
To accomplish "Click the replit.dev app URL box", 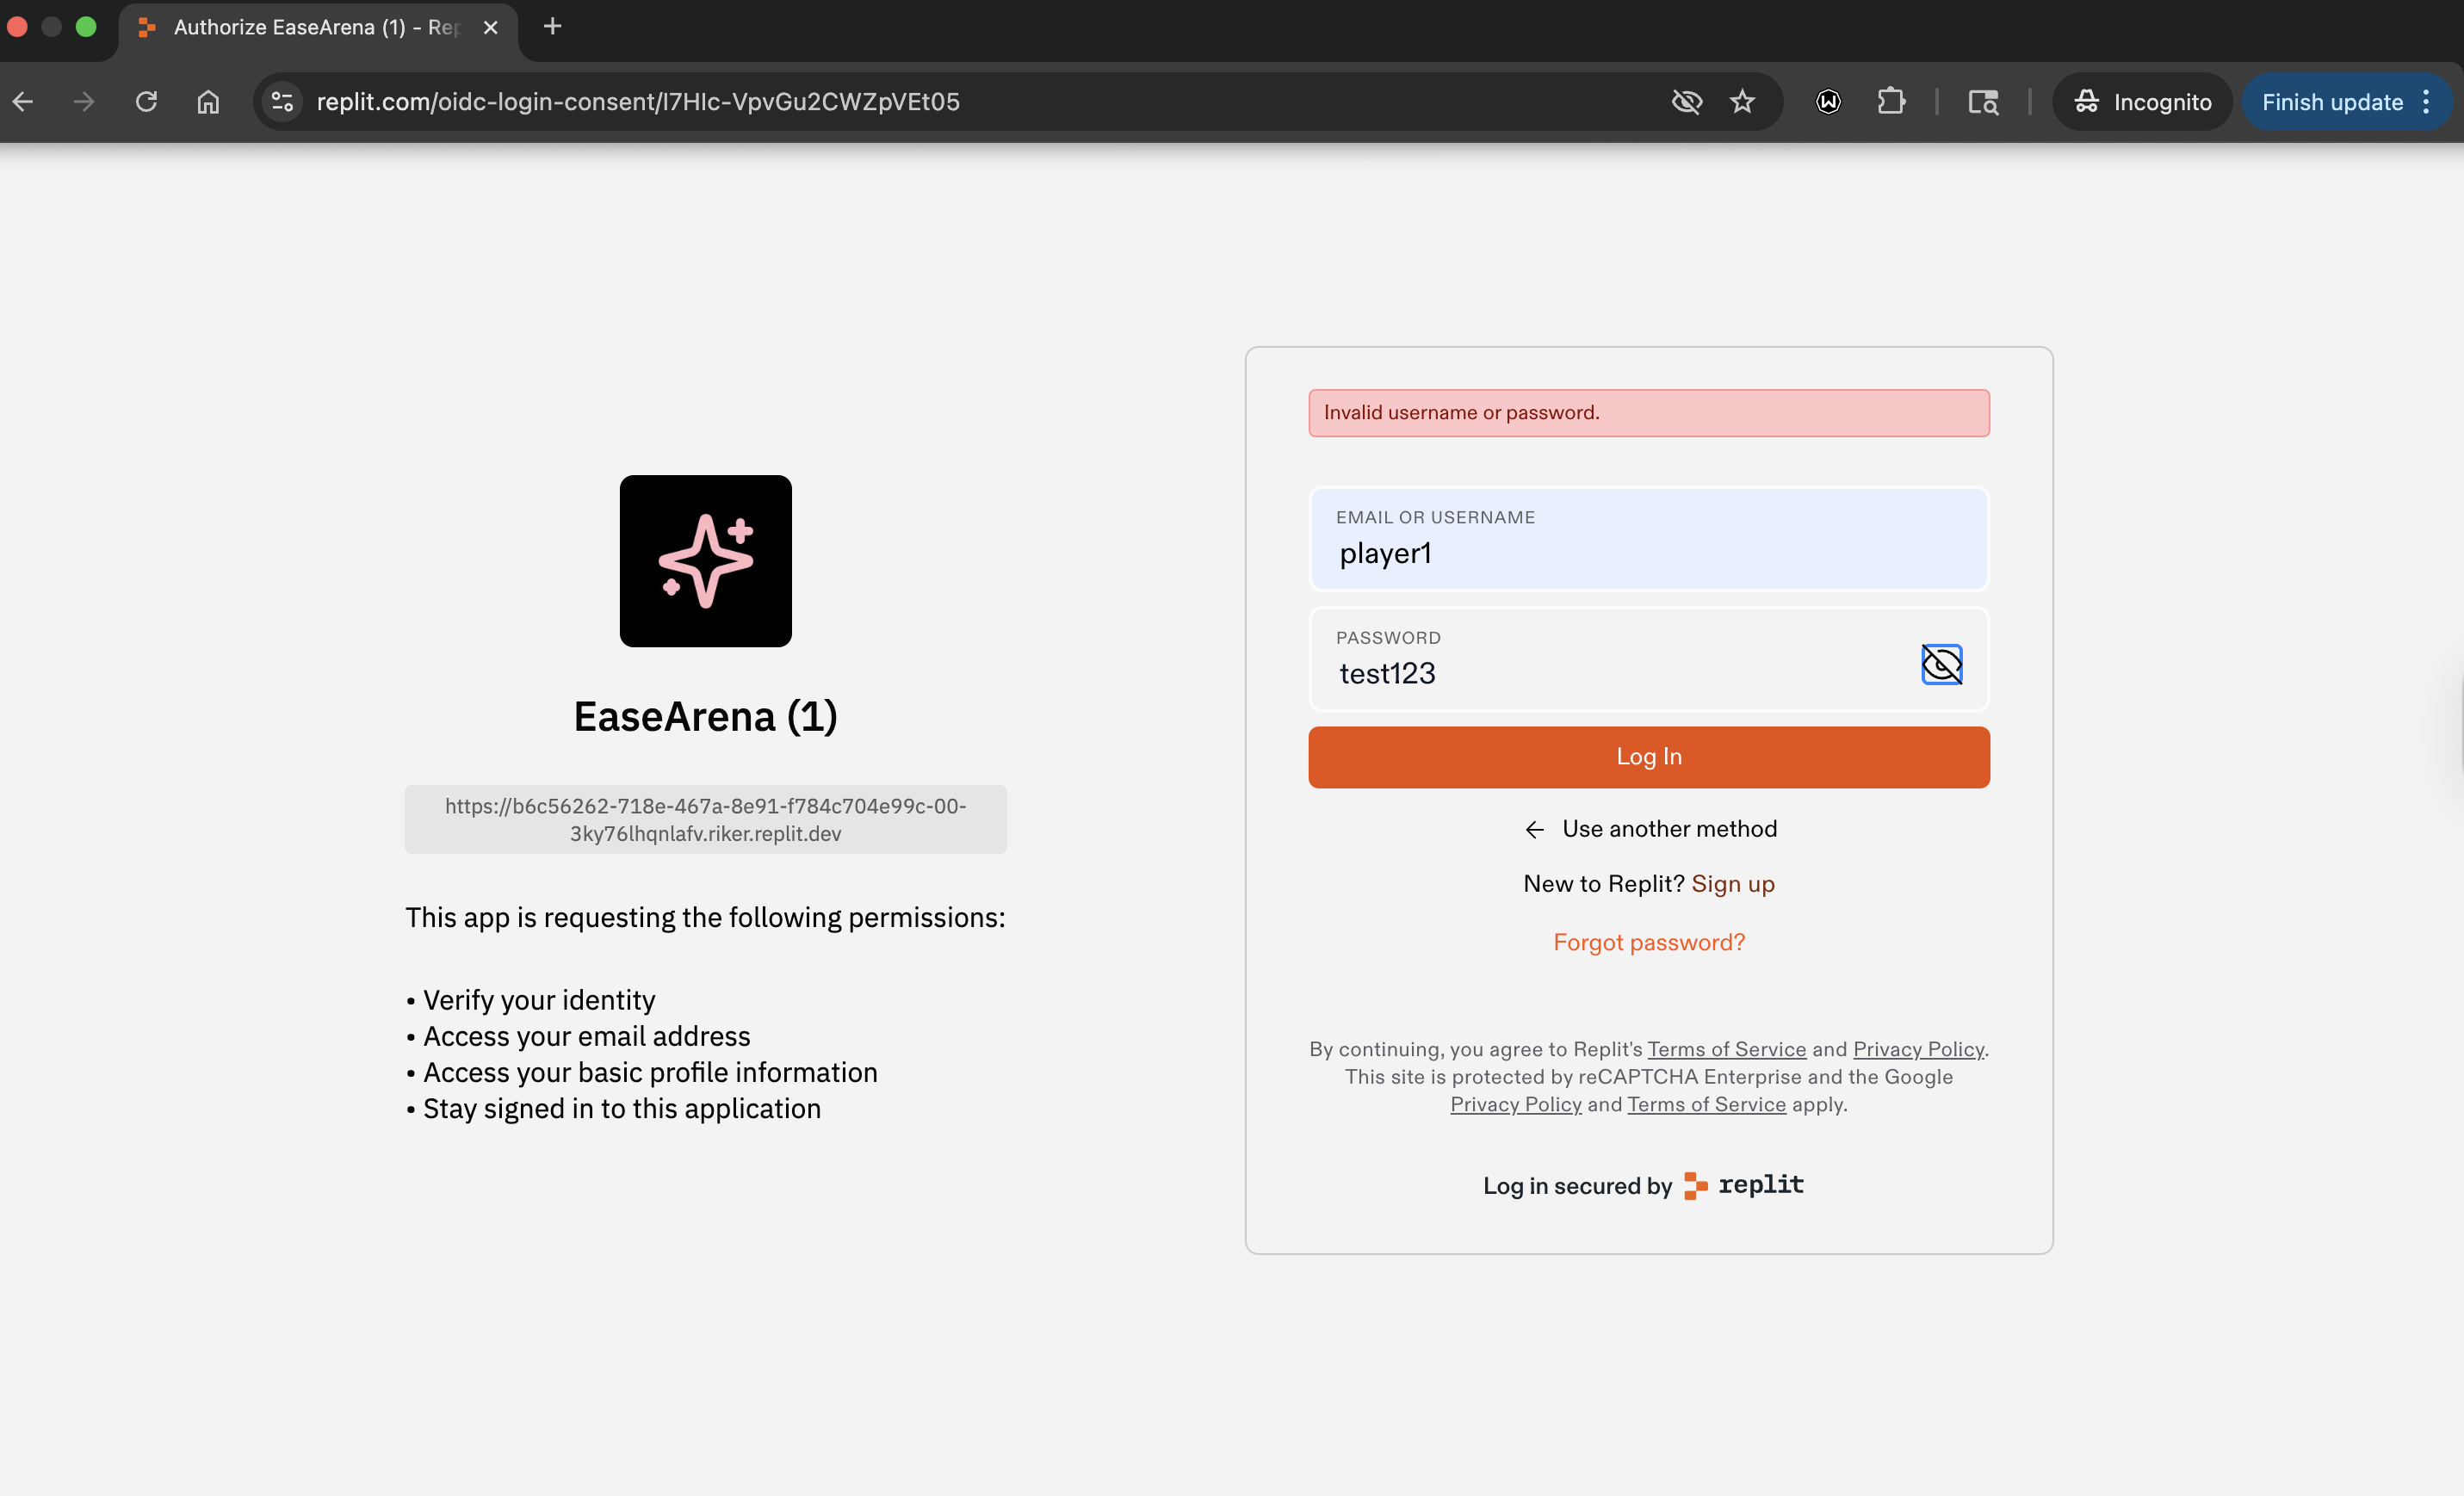I will click(705, 819).
